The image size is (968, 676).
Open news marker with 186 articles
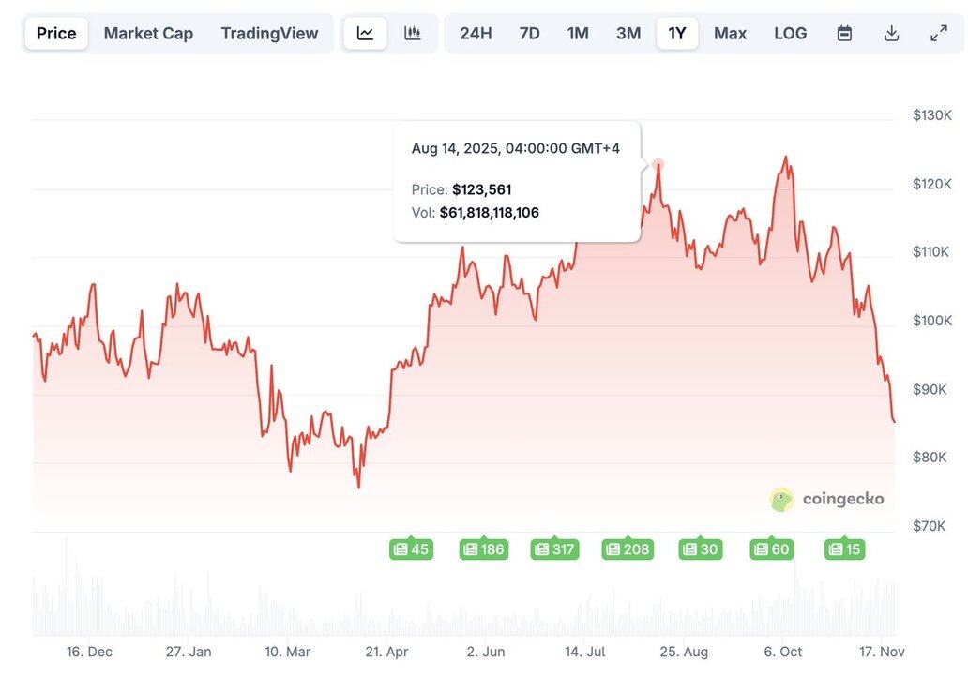pos(483,549)
